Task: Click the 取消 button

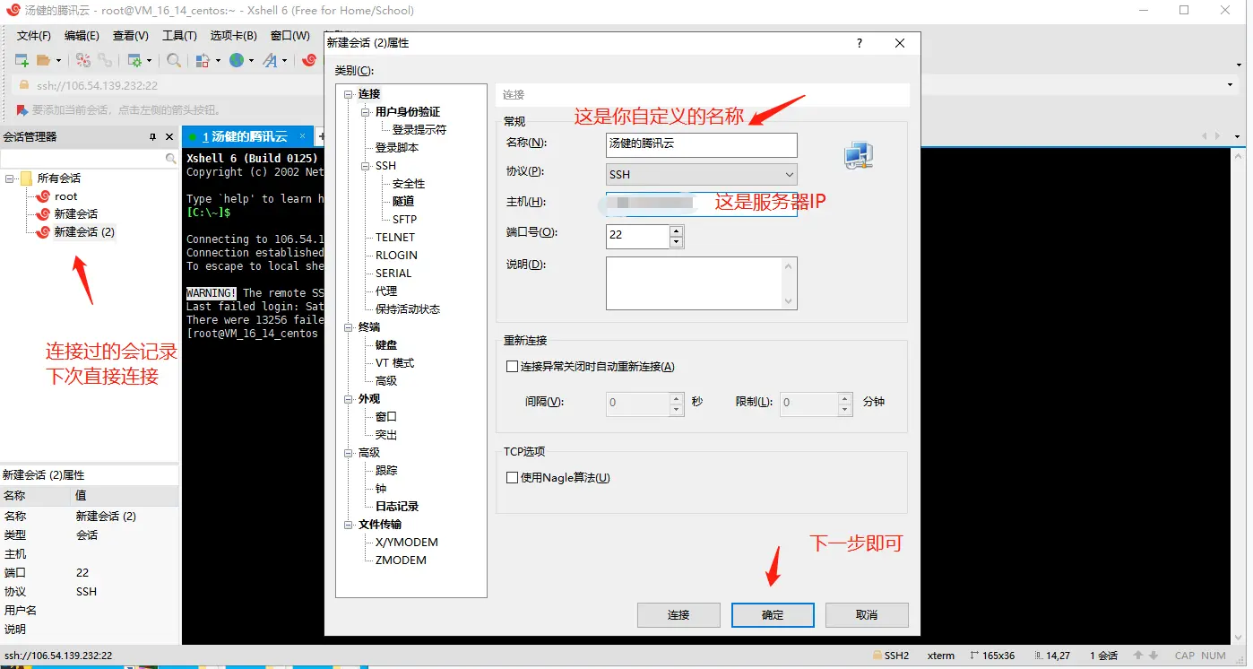Action: pos(867,615)
